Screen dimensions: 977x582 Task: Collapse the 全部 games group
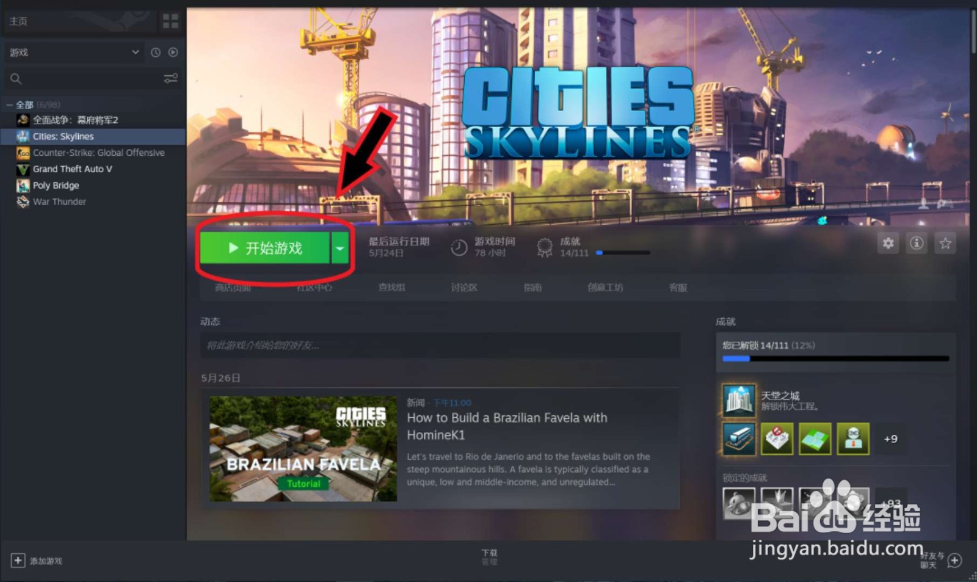(9, 104)
